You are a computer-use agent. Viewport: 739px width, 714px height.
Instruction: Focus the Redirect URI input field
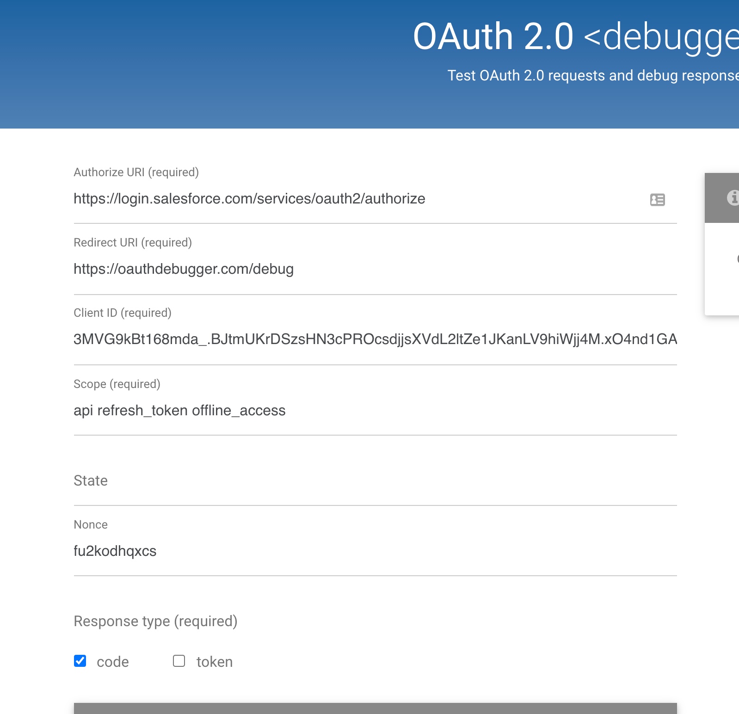pos(375,269)
